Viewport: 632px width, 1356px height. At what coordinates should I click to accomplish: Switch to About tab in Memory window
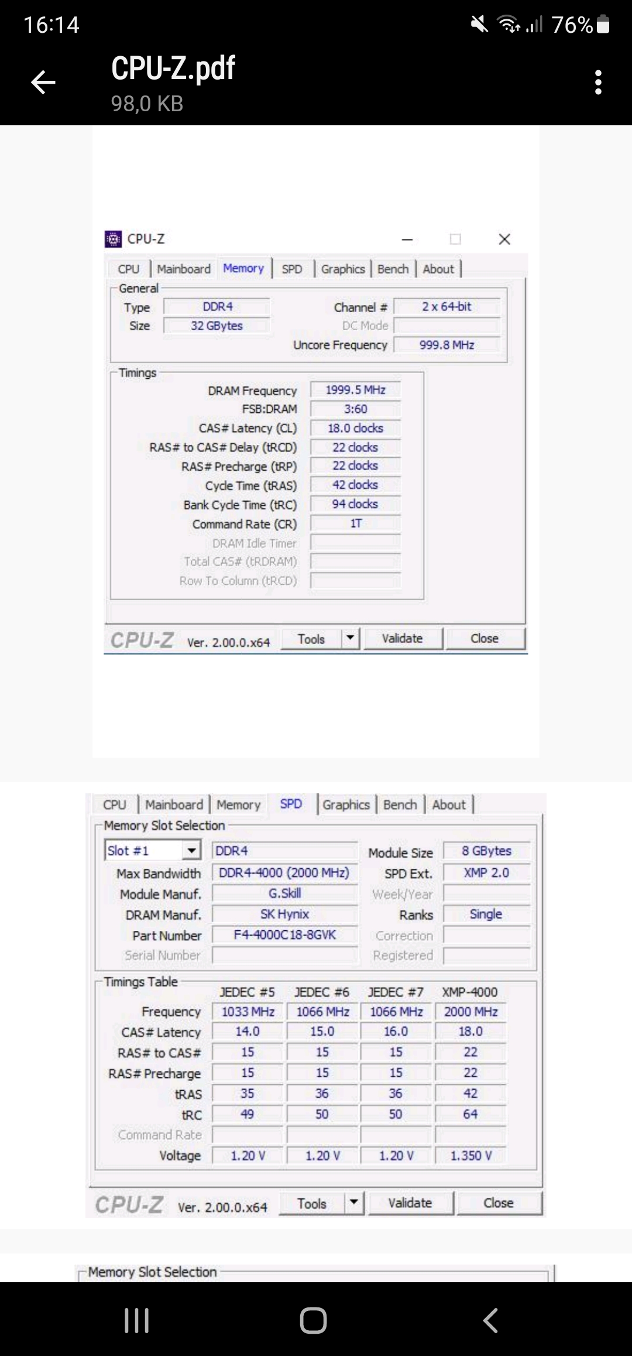(438, 269)
